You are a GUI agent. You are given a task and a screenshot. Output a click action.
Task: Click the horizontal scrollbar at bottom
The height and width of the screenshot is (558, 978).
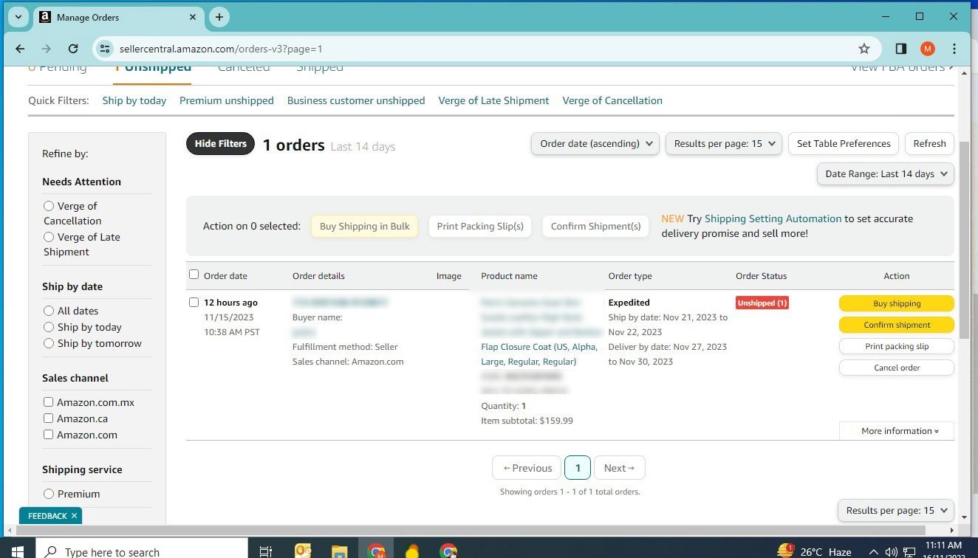(473, 530)
